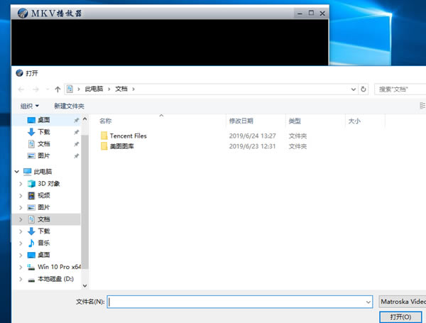Sort by 大小 column header
The height and width of the screenshot is (323, 426).
pyautogui.click(x=354, y=121)
